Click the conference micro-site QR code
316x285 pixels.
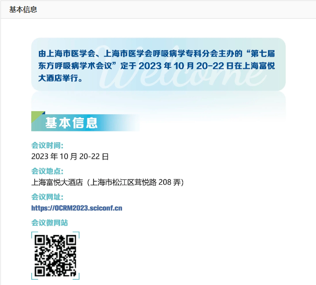pos(55,256)
